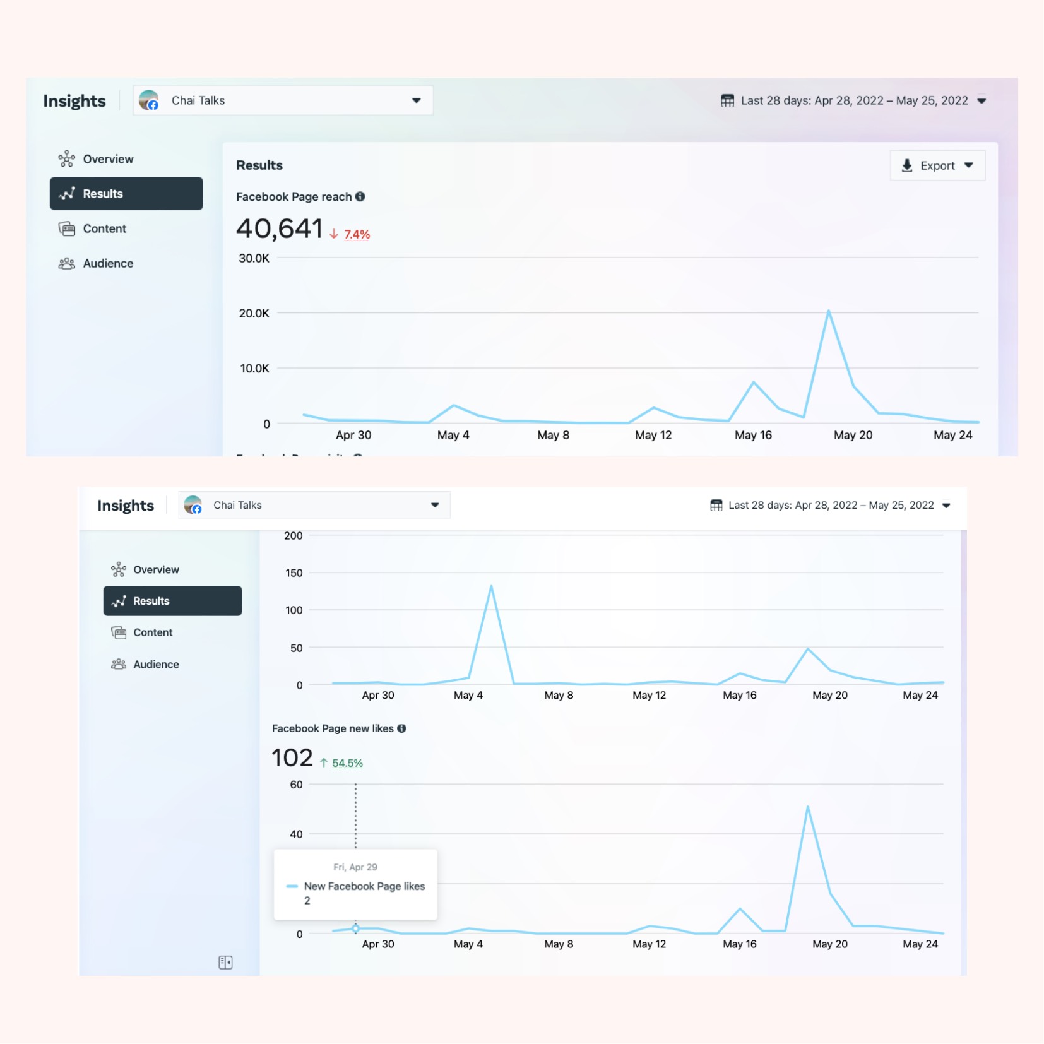This screenshot has height=1044, width=1044.
Task: Click the Chai Talks page avatar in the lower selector
Action: point(193,505)
